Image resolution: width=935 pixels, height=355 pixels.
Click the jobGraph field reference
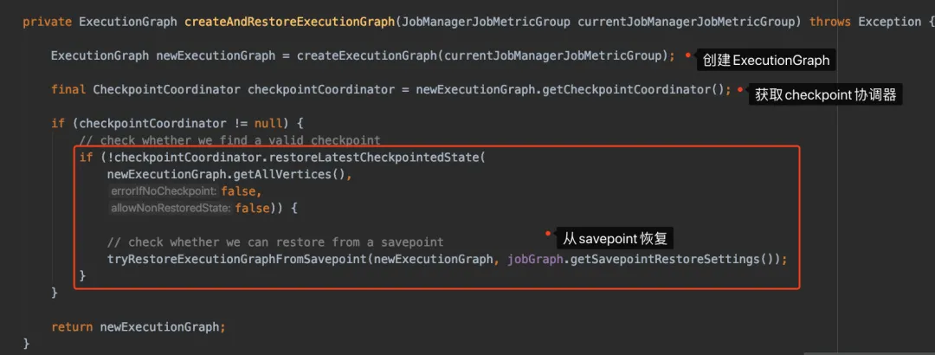pos(536,260)
